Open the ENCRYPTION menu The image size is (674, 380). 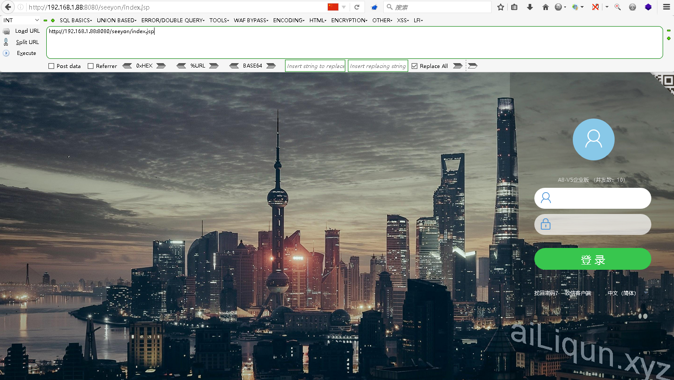point(349,20)
